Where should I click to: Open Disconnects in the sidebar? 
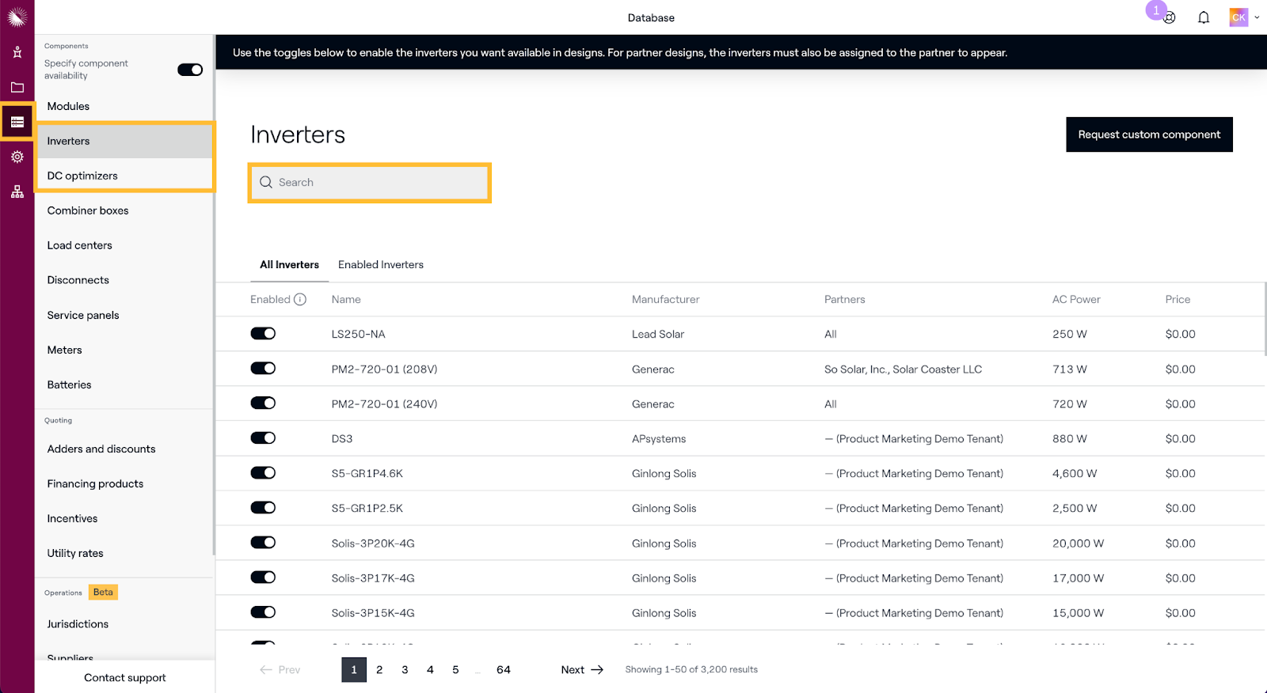[124, 280]
